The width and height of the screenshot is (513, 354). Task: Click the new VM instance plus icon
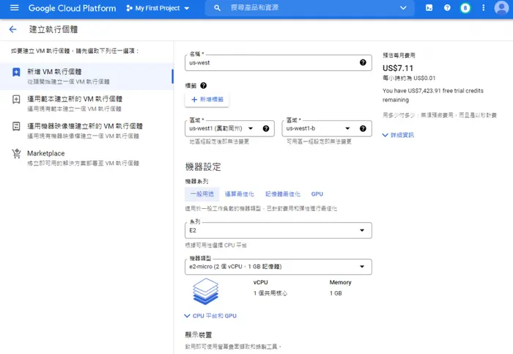click(x=16, y=72)
